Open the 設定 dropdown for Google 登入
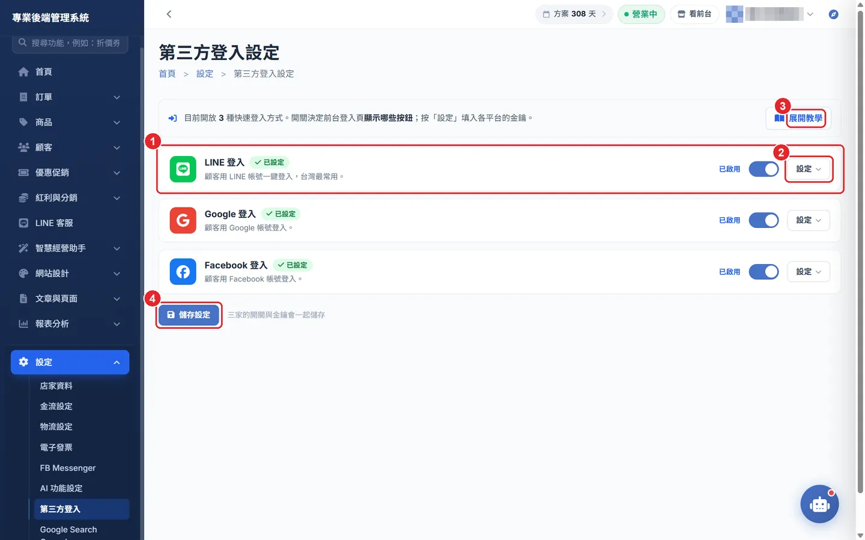Screen dimensions: 865x540 (x=809, y=220)
